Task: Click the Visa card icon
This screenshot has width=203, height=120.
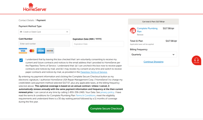Action: tap(23, 51)
